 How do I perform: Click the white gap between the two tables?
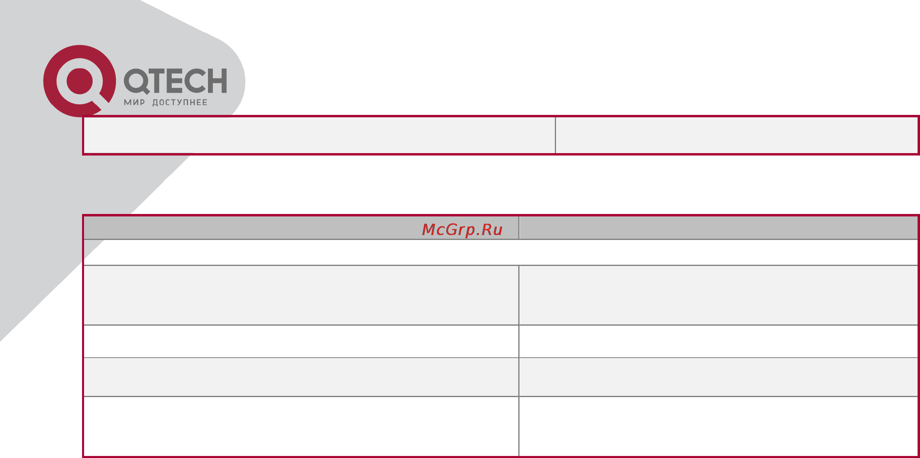coord(500,185)
